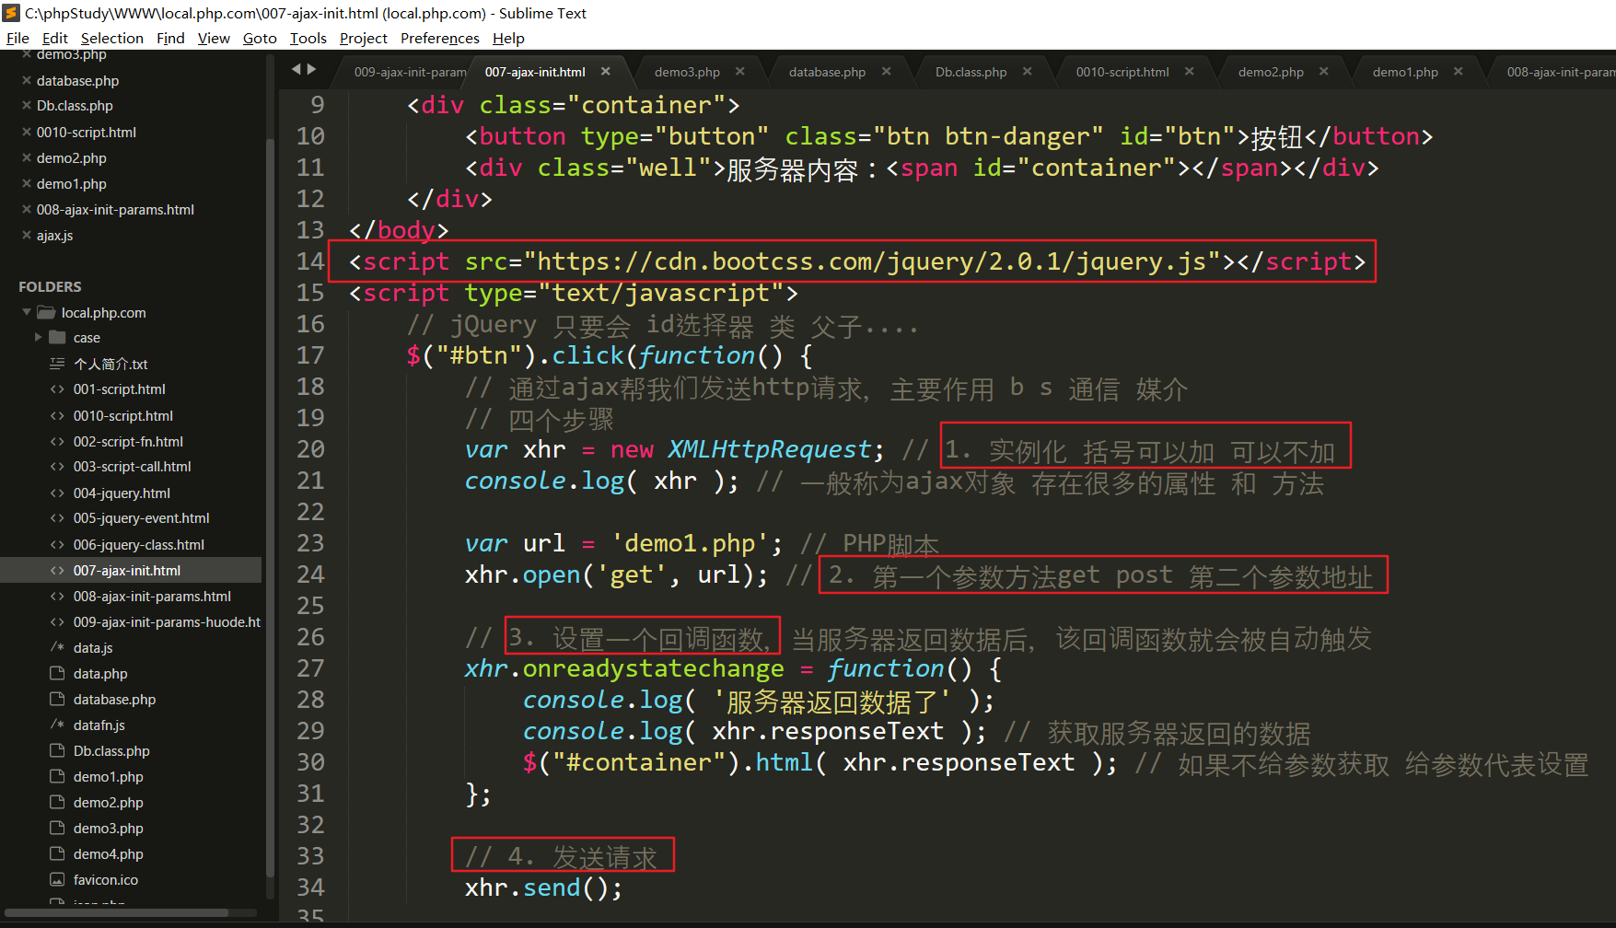
Task: Click the case folder icon
Action: (x=57, y=338)
